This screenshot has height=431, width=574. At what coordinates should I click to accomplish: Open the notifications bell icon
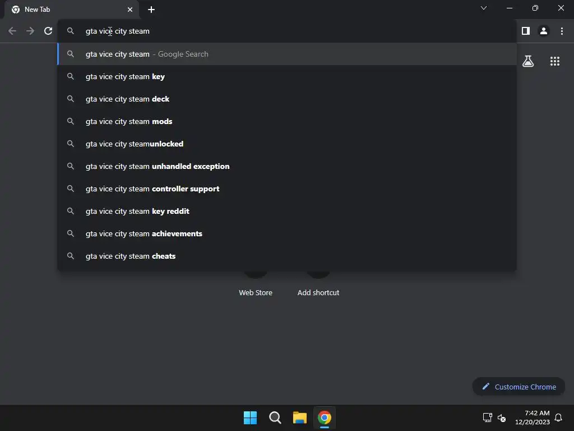558,418
